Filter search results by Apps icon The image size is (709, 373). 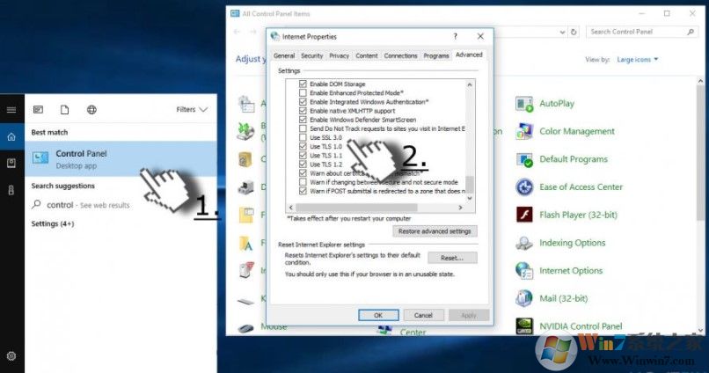coord(38,109)
